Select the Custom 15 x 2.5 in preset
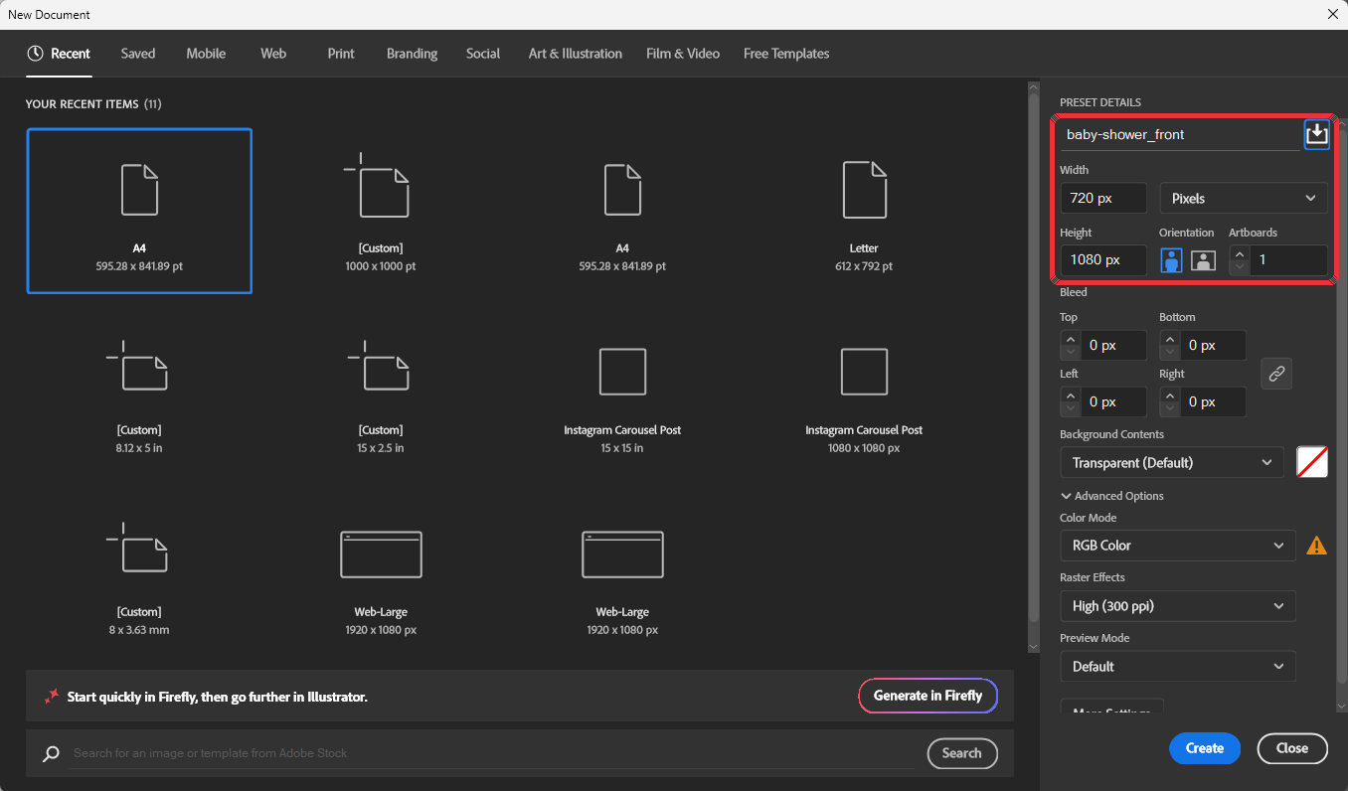1348x791 pixels. pyautogui.click(x=381, y=393)
